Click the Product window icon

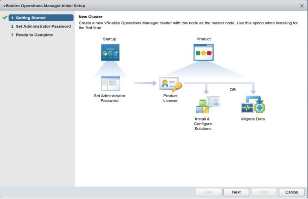[204, 53]
